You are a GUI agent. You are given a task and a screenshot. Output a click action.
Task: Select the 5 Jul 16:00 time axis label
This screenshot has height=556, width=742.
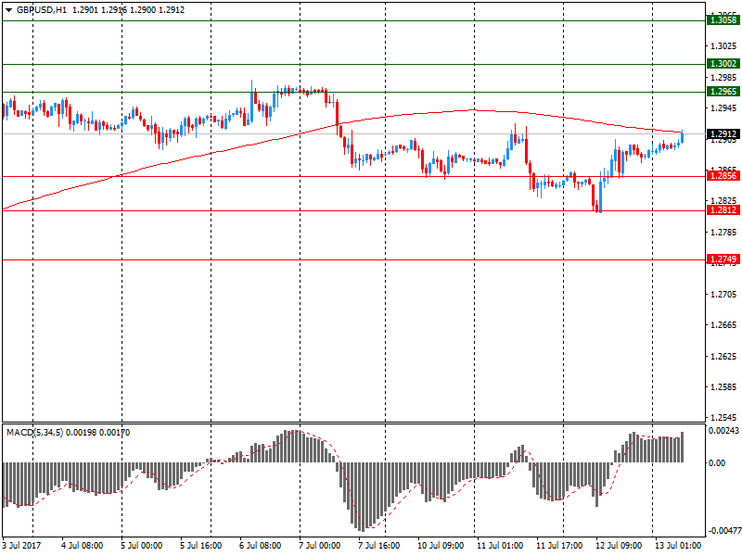[x=200, y=546]
